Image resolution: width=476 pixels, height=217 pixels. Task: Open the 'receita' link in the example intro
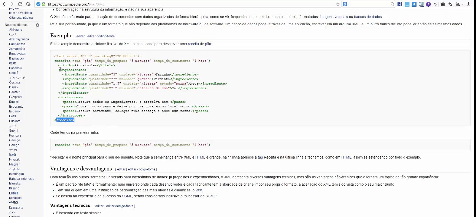pos(193,44)
